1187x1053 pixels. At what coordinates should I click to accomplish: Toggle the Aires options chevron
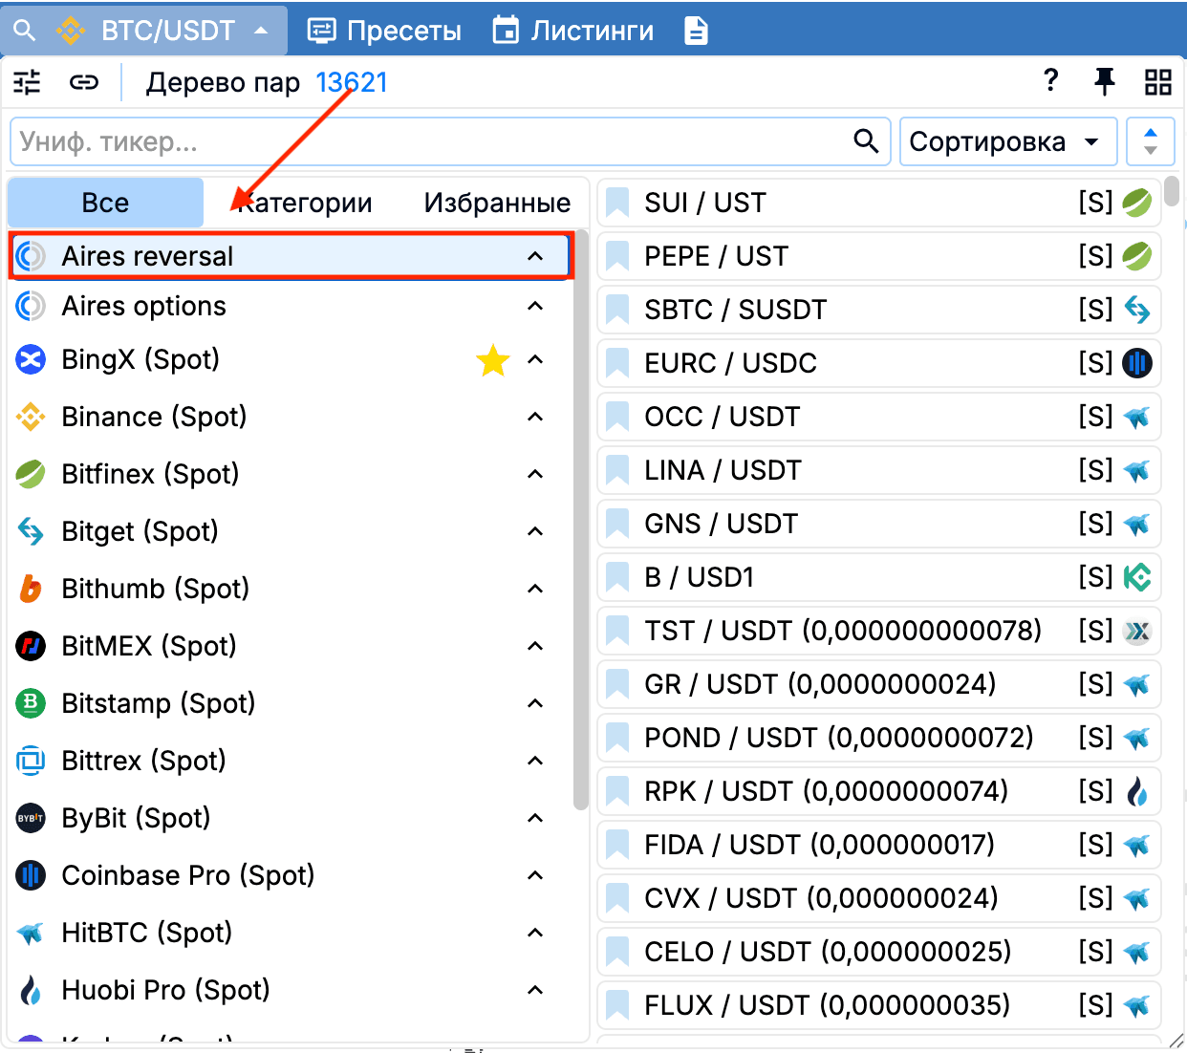coord(535,306)
